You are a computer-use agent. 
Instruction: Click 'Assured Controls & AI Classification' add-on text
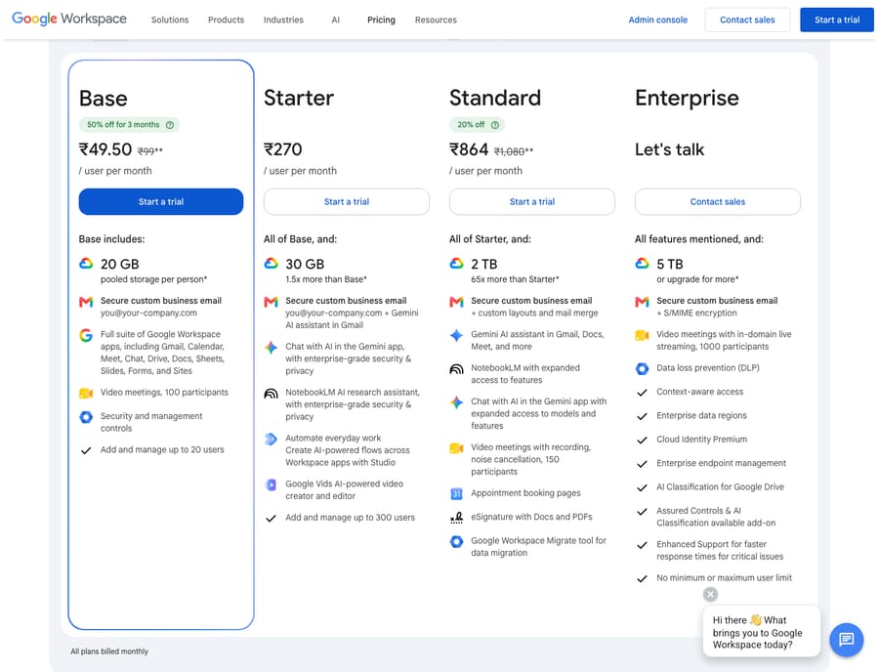[716, 517]
